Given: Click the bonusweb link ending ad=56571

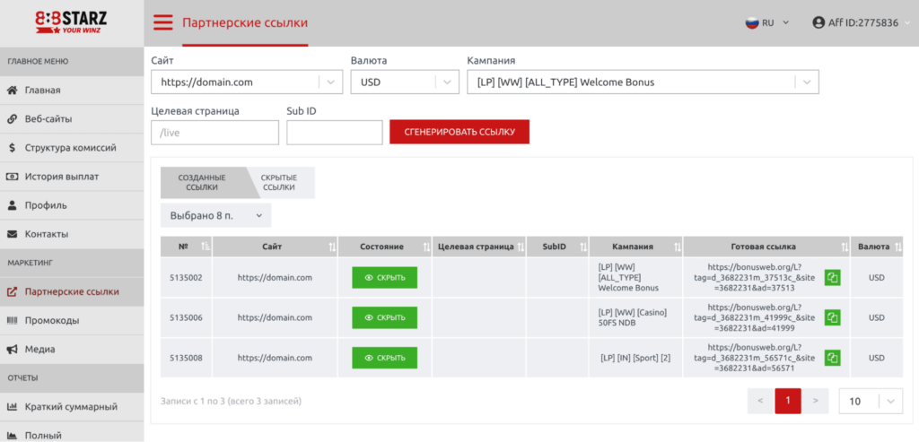Looking at the screenshot, I should pos(754,357).
